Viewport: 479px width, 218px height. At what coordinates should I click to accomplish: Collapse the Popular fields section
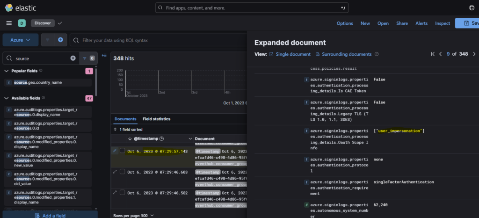pos(7,71)
